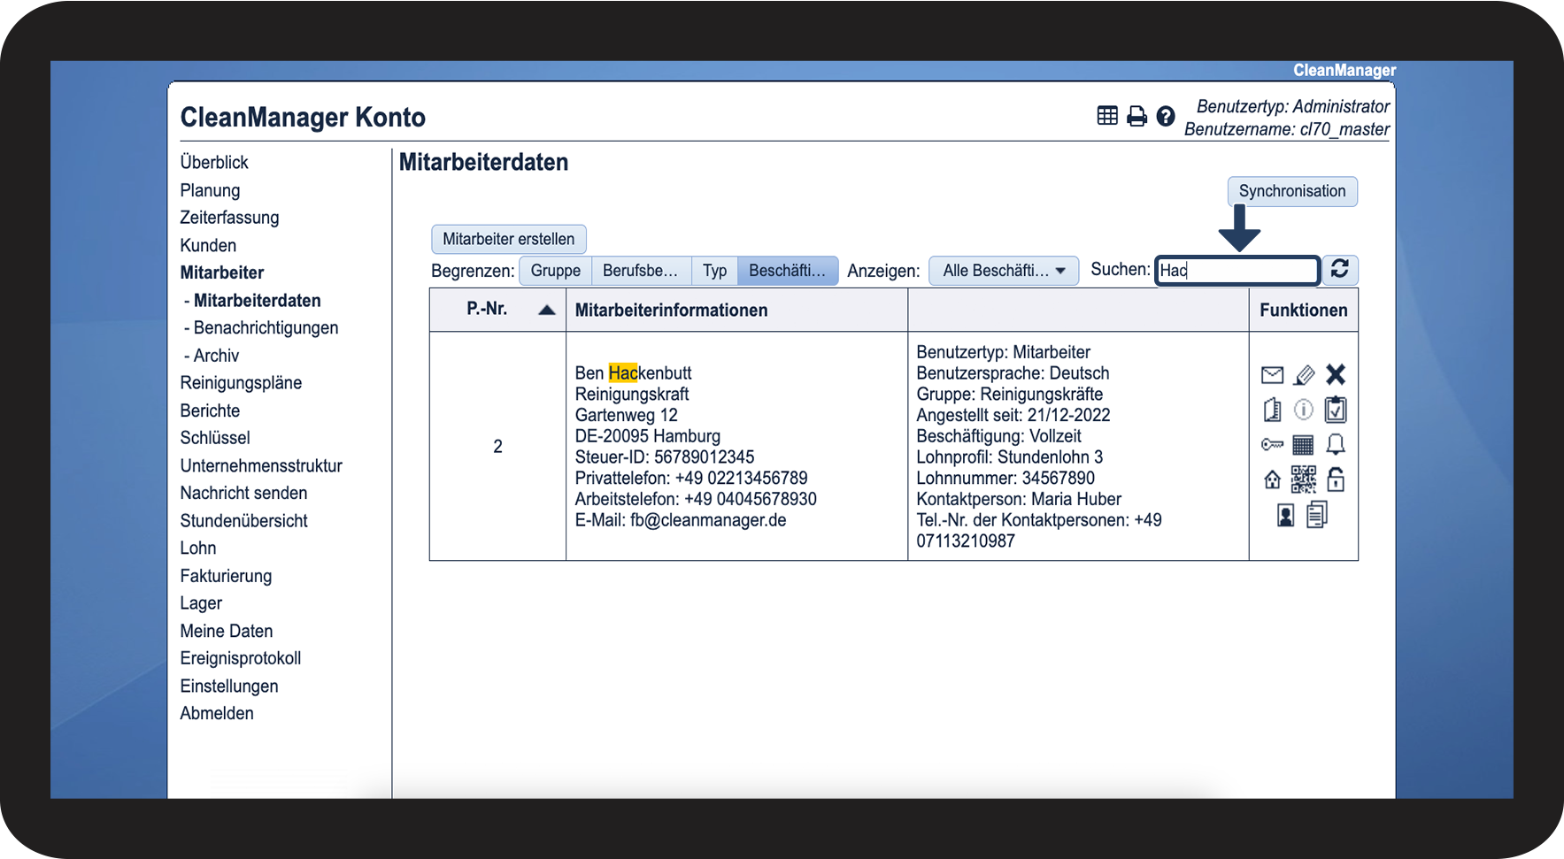Viewport: 1564px width, 859px height.
Task: Open Ereignisprotokoll from the sidebar
Action: point(241,658)
